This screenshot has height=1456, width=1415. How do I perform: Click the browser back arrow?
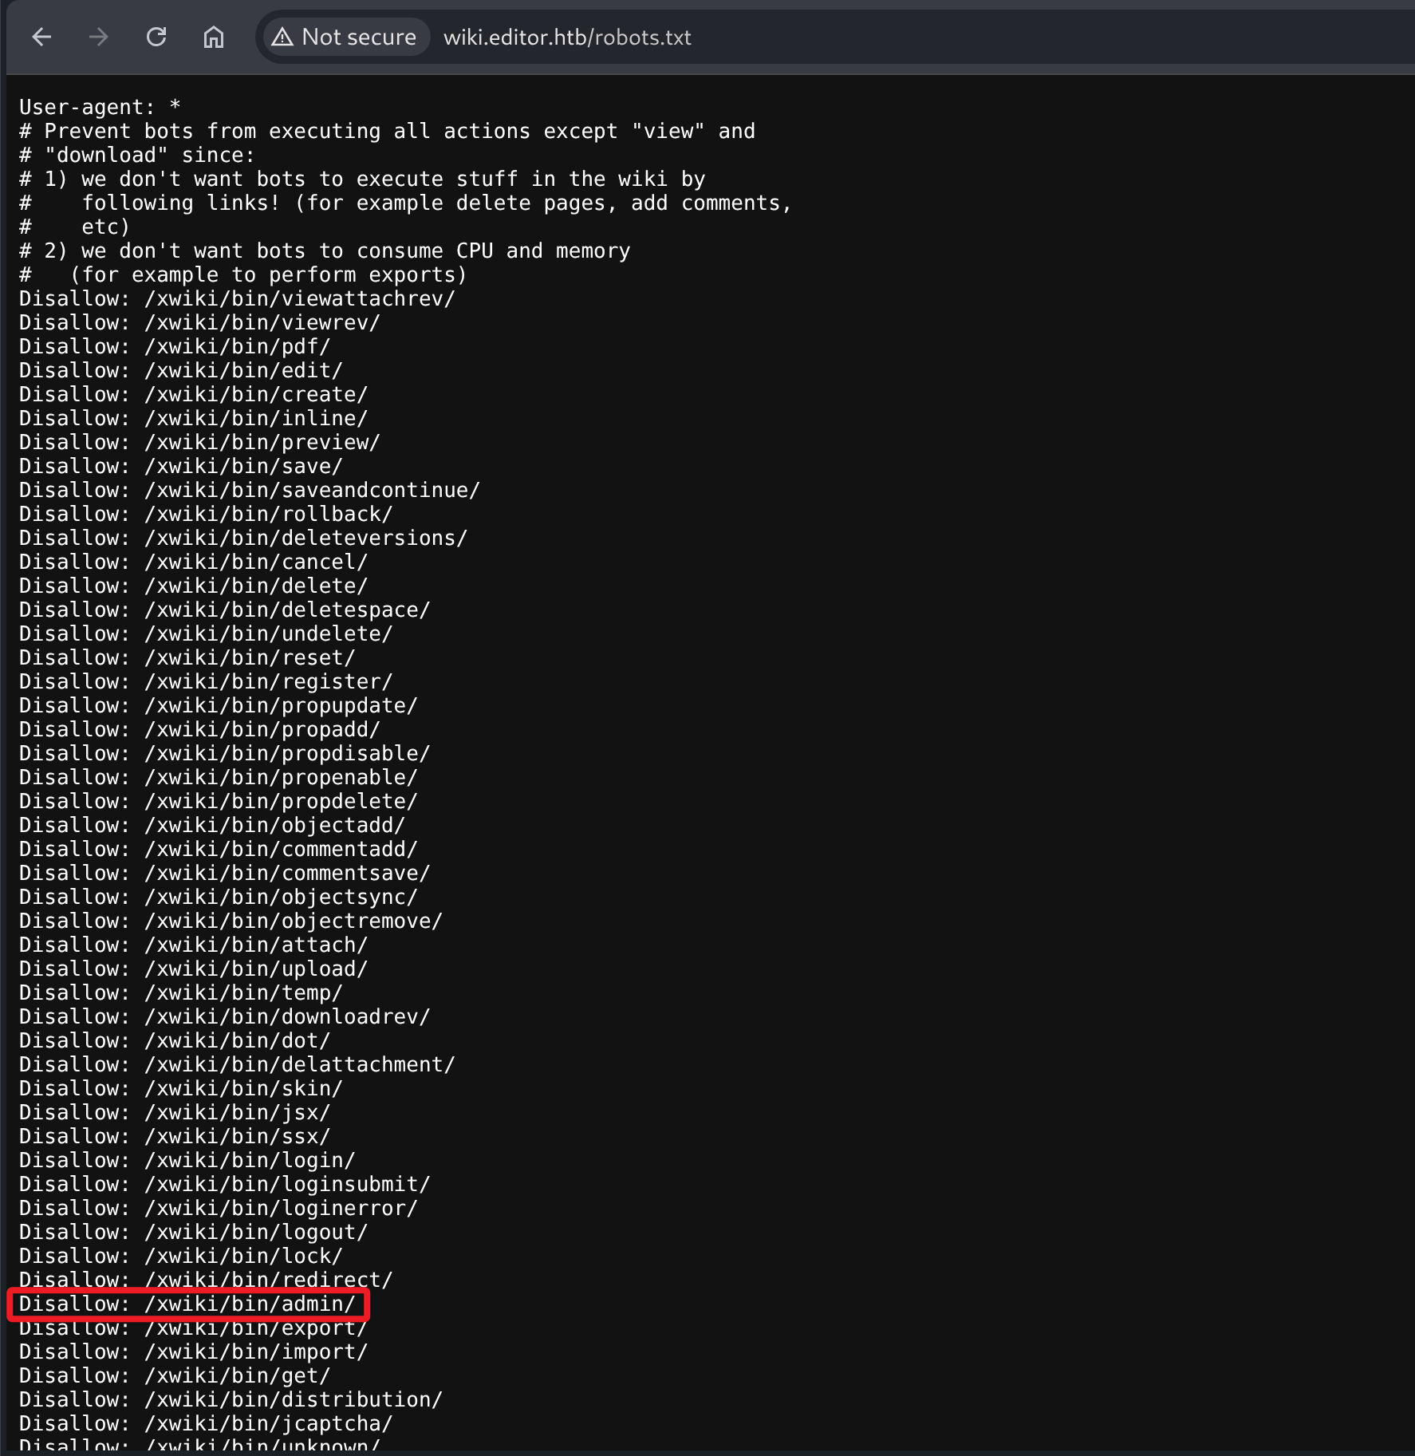coord(41,37)
